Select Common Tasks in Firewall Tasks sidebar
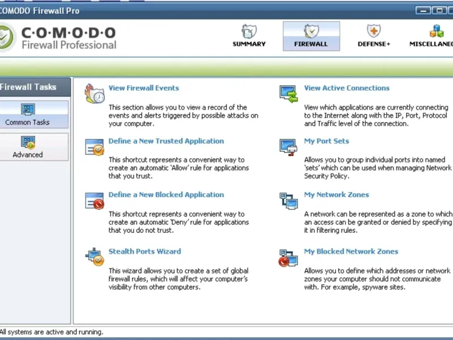 pyautogui.click(x=34, y=114)
